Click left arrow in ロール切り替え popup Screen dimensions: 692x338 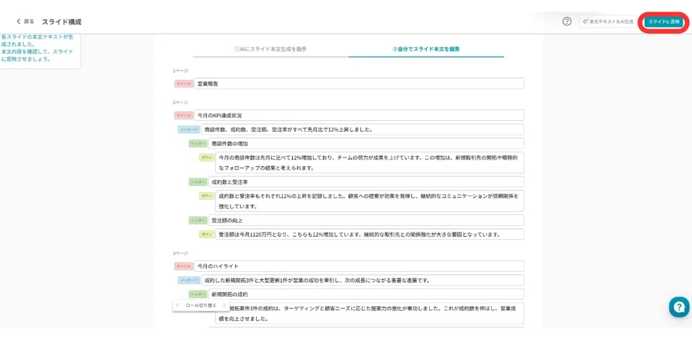click(177, 306)
